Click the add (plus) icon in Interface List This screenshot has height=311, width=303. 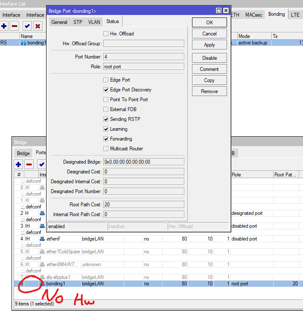point(4,26)
